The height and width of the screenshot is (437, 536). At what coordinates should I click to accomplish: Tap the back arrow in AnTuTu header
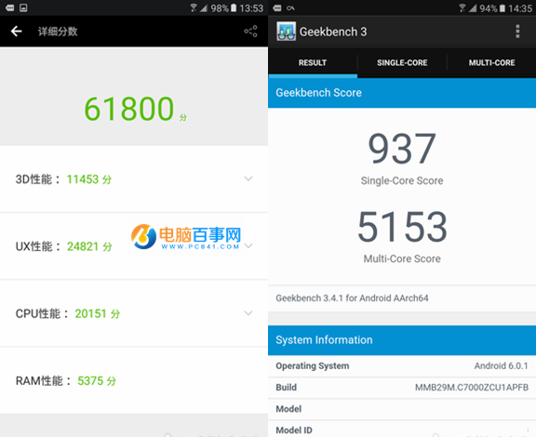click(x=16, y=32)
